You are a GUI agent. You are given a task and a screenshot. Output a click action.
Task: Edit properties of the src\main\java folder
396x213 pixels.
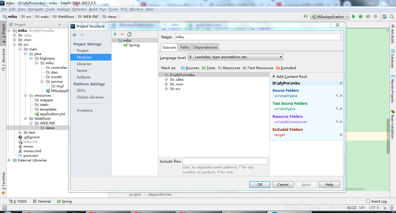click(x=337, y=96)
